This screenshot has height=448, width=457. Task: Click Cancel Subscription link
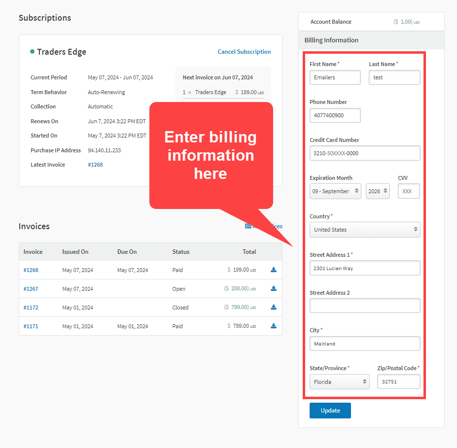[244, 52]
